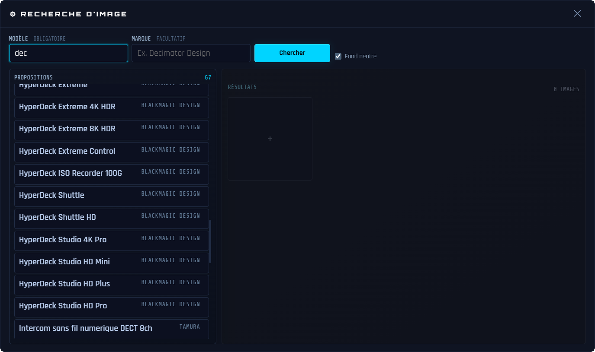The height and width of the screenshot is (352, 595).
Task: Click the gear icon beside Recherche d'image title
Action: [x=13, y=14]
